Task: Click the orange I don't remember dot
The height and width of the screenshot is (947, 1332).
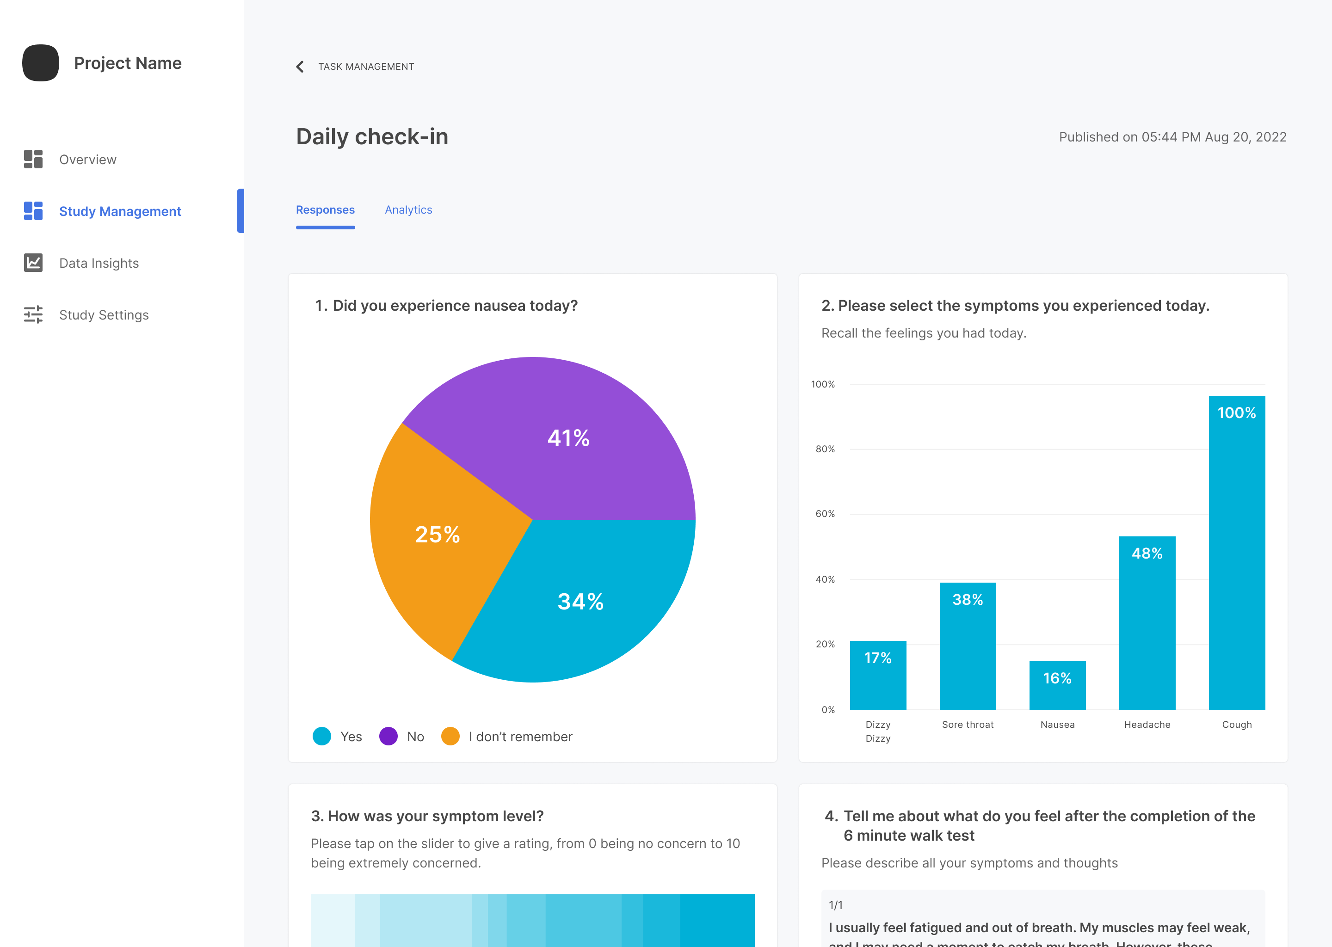Action: pyautogui.click(x=450, y=737)
